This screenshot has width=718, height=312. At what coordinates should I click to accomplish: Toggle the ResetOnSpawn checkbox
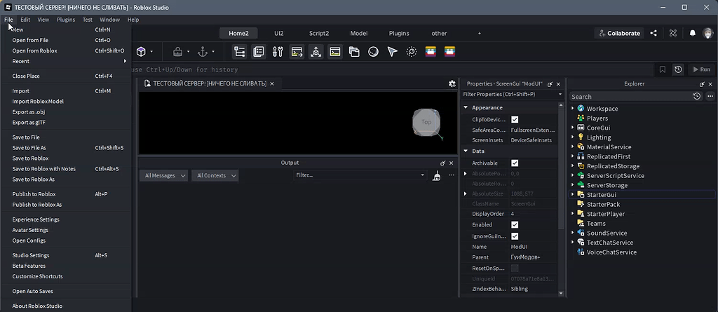[515, 268]
